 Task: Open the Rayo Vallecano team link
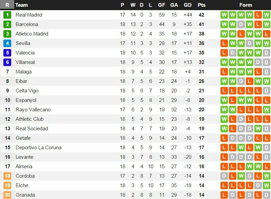click(33, 110)
